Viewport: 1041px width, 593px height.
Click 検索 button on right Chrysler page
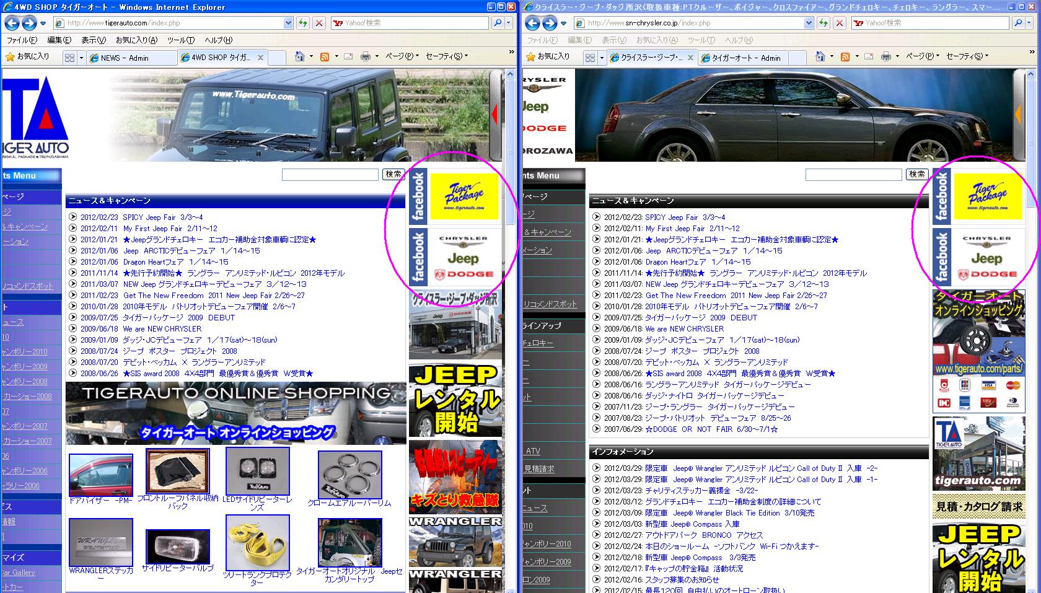[917, 174]
